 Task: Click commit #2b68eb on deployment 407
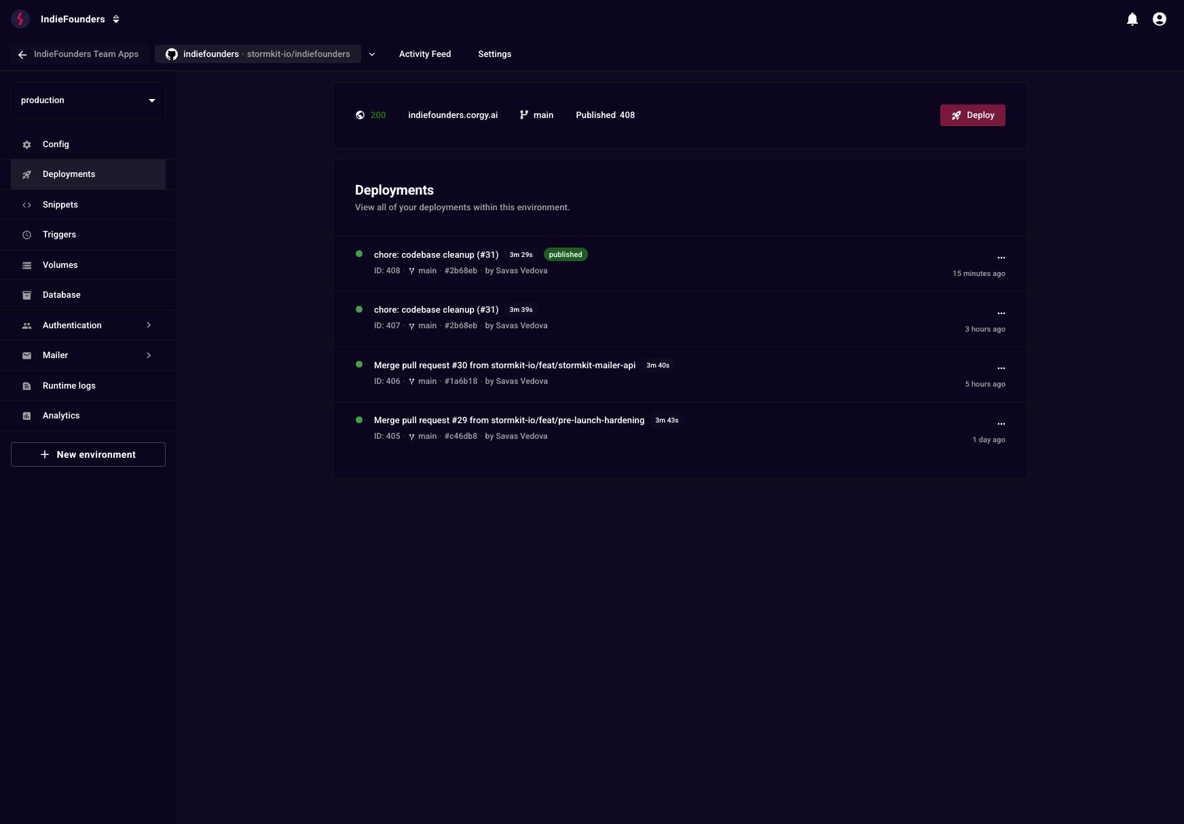[461, 326]
